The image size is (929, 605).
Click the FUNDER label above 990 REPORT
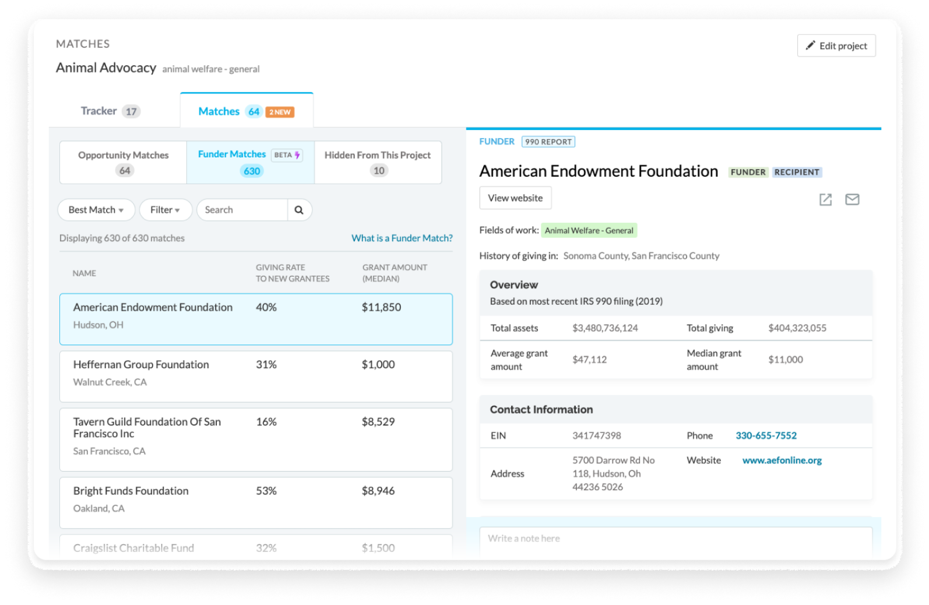(497, 142)
